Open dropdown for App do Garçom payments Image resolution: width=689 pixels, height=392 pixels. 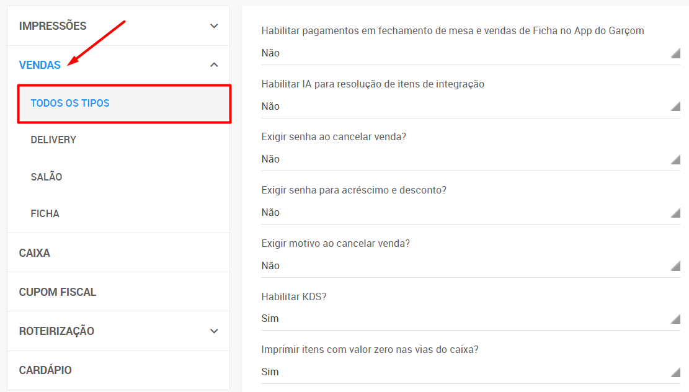(470, 53)
